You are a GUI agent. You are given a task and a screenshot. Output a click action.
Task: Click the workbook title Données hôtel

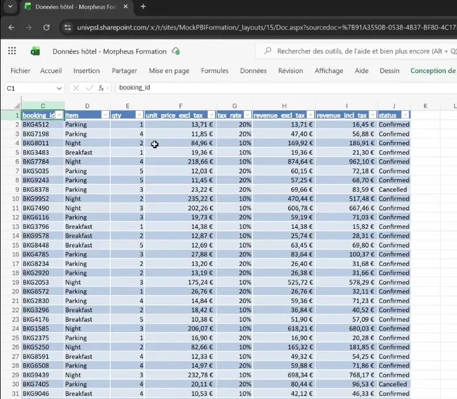pyautogui.click(x=110, y=51)
